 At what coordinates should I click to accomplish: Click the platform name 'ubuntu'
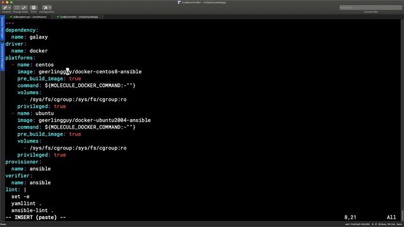(x=45, y=113)
